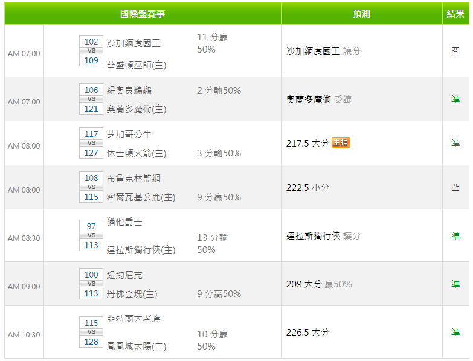Select team 華盛頓巫師(主)

click(137, 65)
